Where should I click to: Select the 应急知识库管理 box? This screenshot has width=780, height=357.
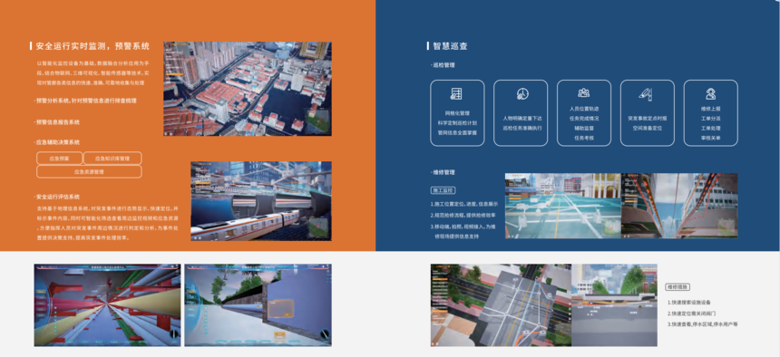coord(112,159)
